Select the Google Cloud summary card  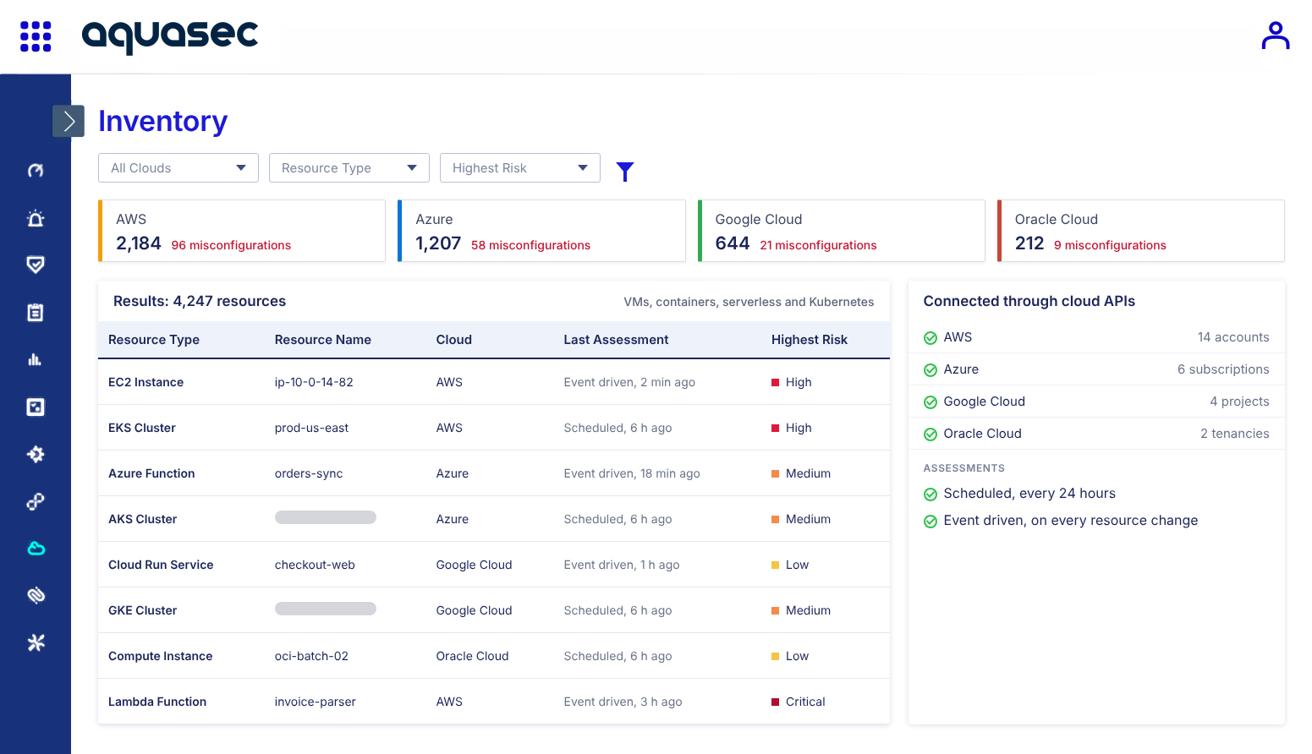(x=842, y=231)
